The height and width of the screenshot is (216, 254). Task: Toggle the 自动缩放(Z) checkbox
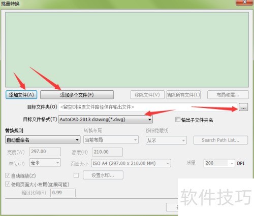click(8, 175)
